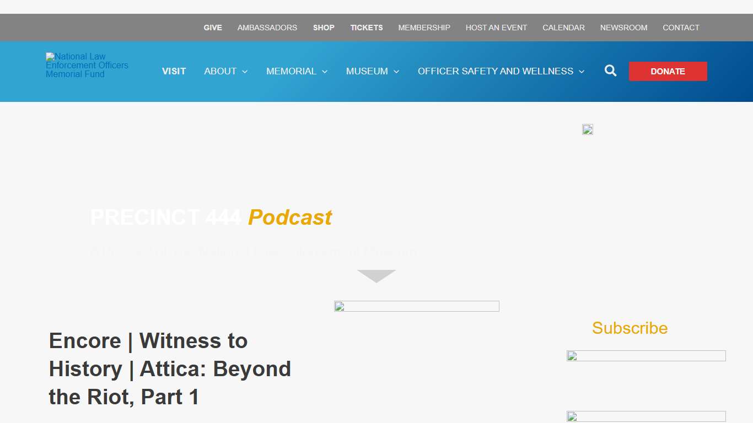Open the Visit menu item

point(174,72)
